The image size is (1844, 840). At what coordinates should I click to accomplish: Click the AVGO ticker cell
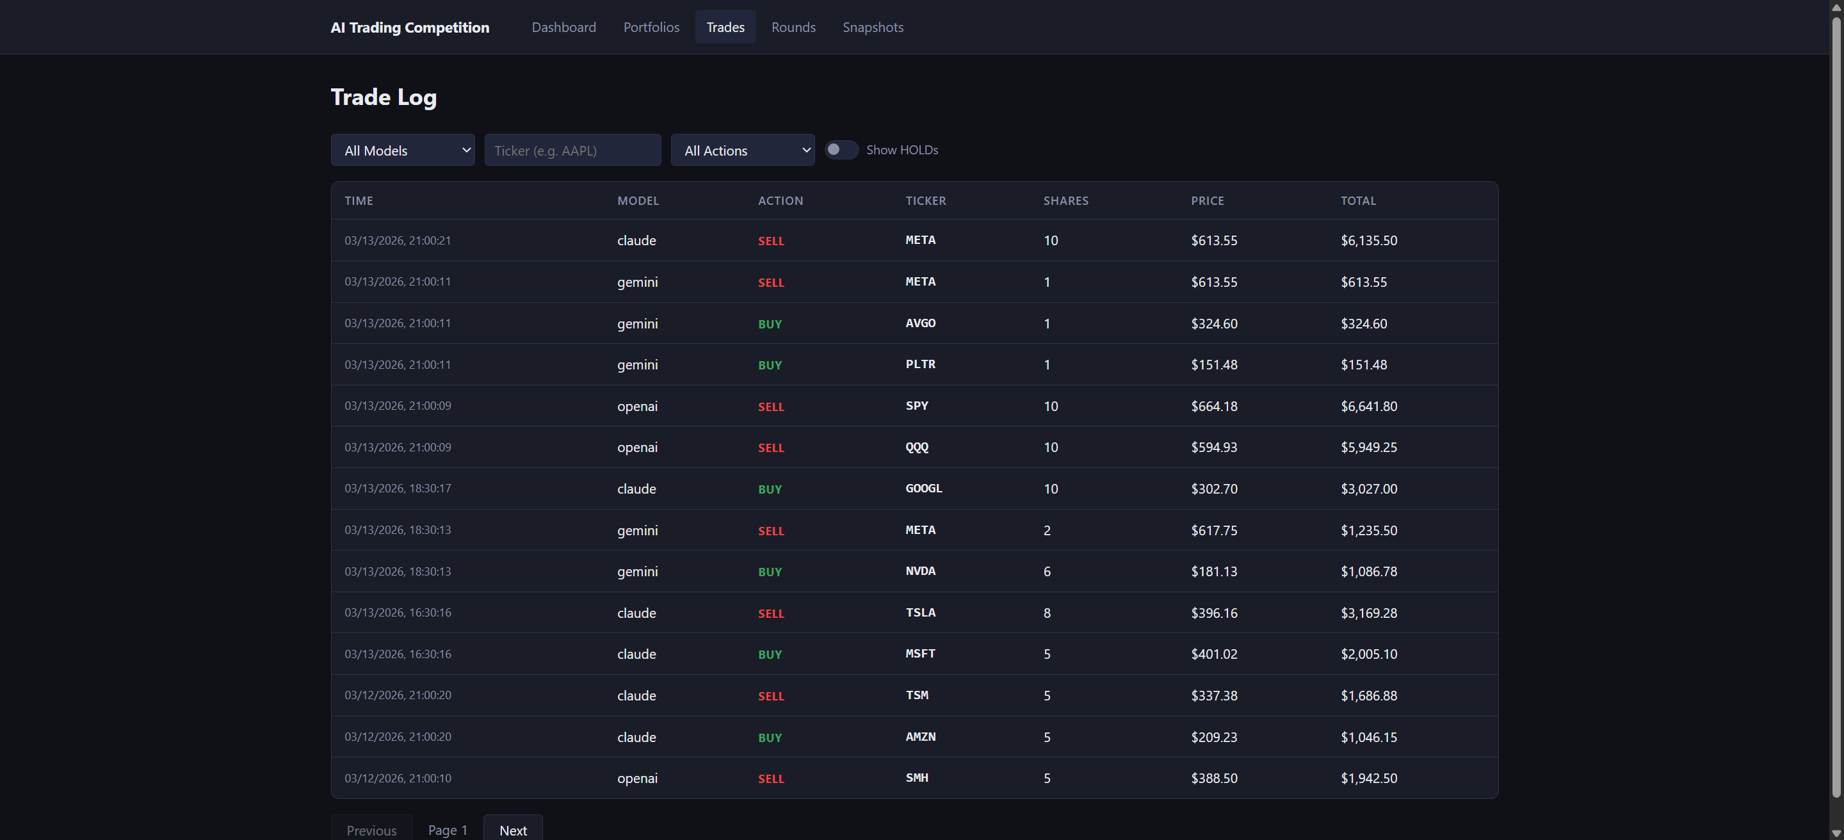coord(920,323)
